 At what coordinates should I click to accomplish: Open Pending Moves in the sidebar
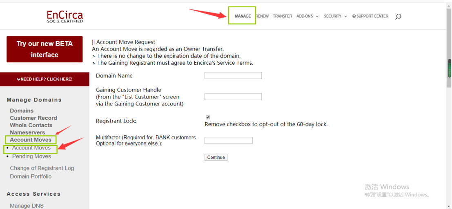(x=31, y=156)
